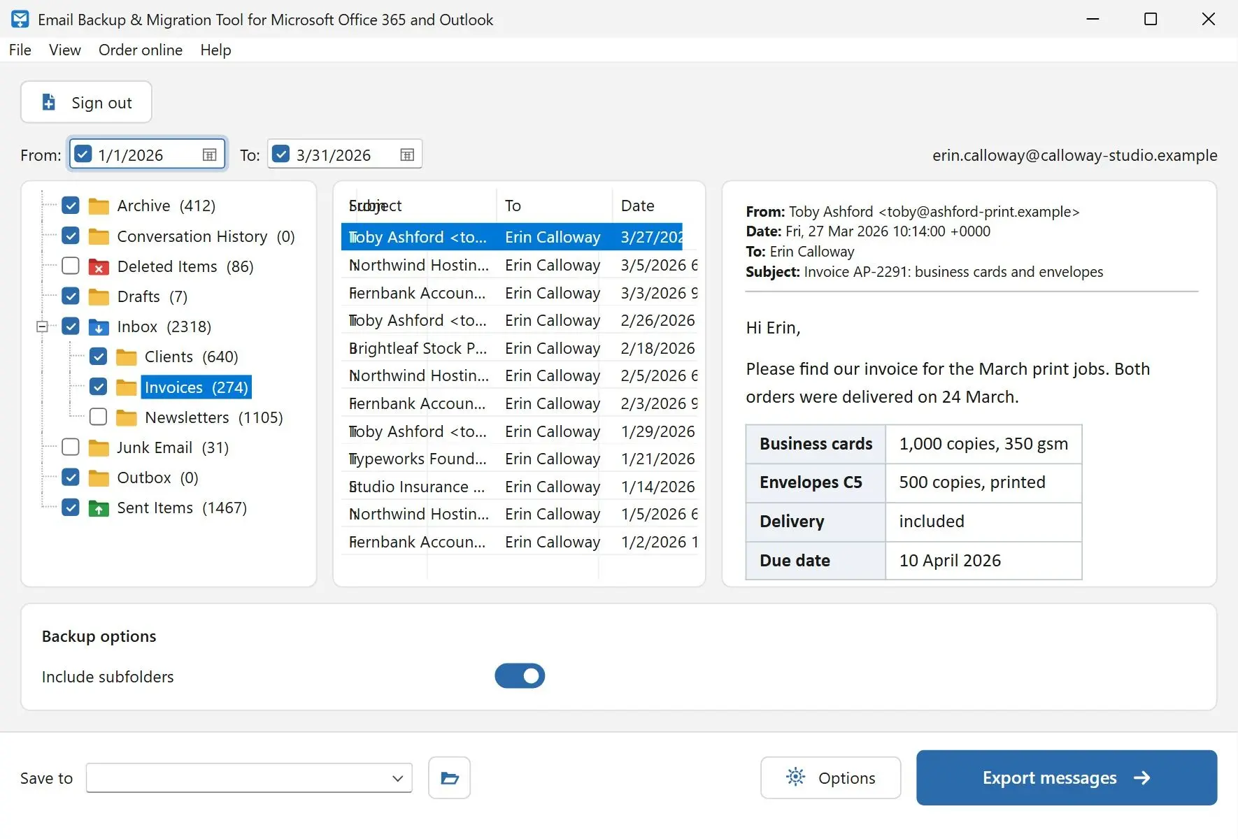Image resolution: width=1238 pixels, height=839 pixels.
Task: Check the Newsletters folder checkbox
Action: (x=99, y=417)
